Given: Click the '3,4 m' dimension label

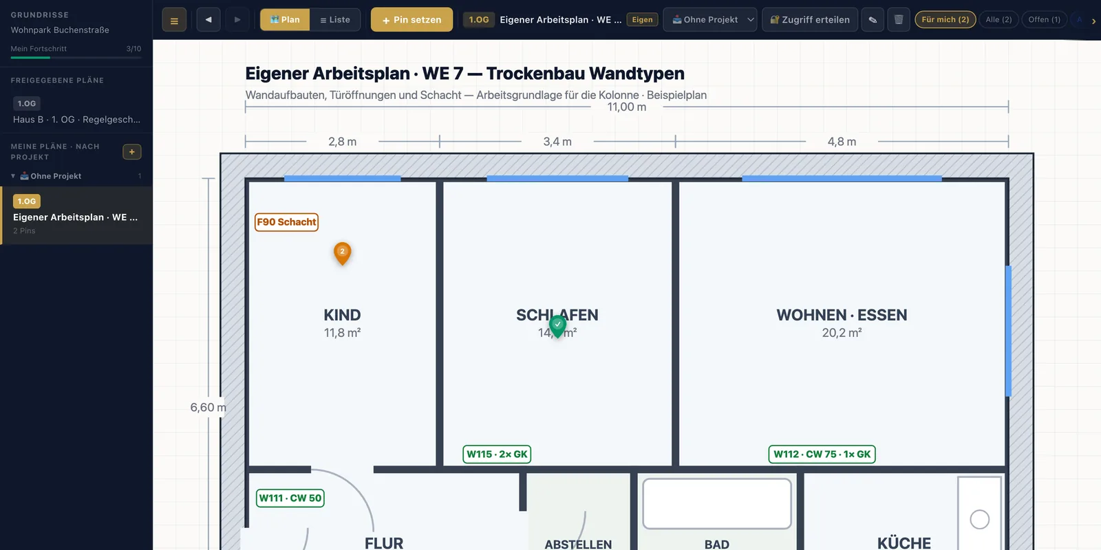Looking at the screenshot, I should 557,142.
